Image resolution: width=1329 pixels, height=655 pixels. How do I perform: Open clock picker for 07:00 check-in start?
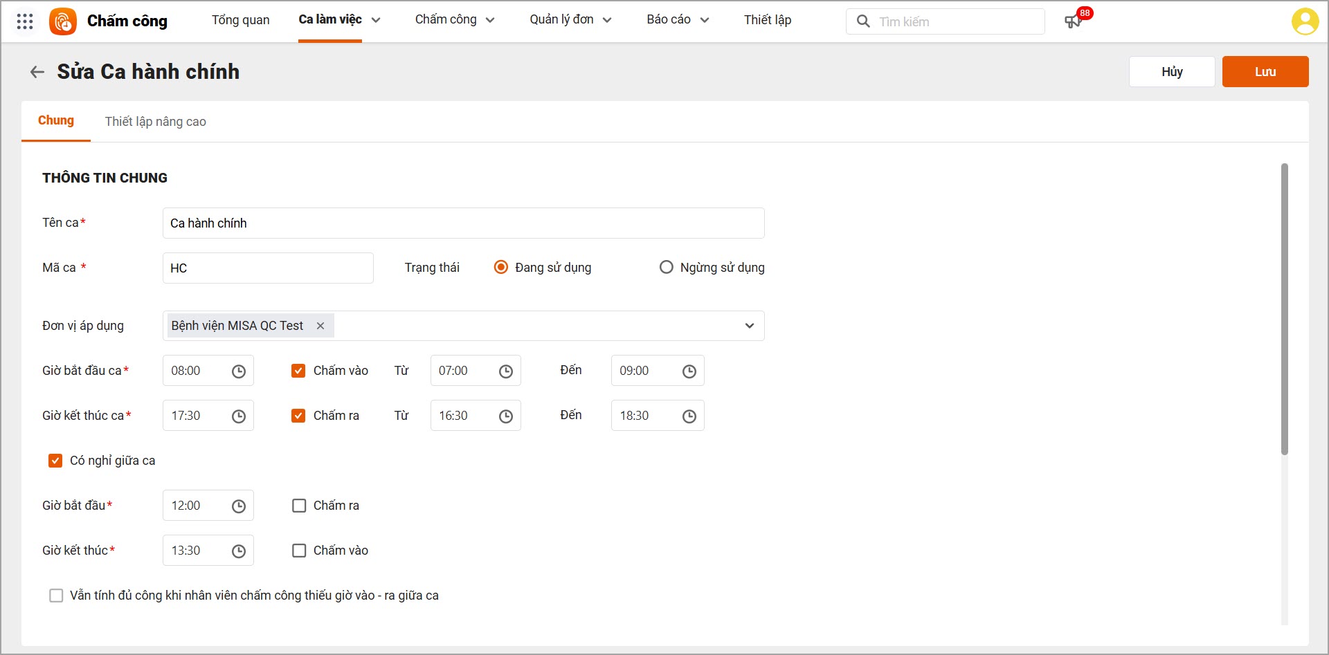click(506, 371)
